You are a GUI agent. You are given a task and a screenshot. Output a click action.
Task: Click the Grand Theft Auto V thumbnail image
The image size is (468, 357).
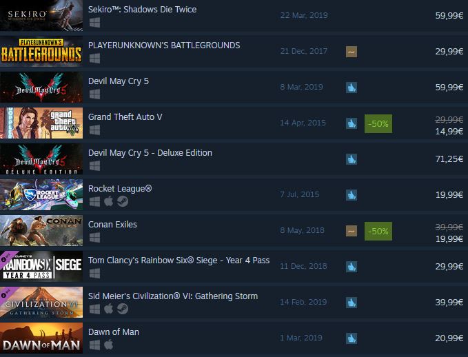(41, 123)
